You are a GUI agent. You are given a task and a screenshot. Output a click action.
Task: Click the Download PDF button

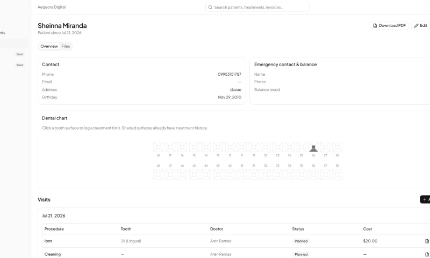tap(389, 25)
